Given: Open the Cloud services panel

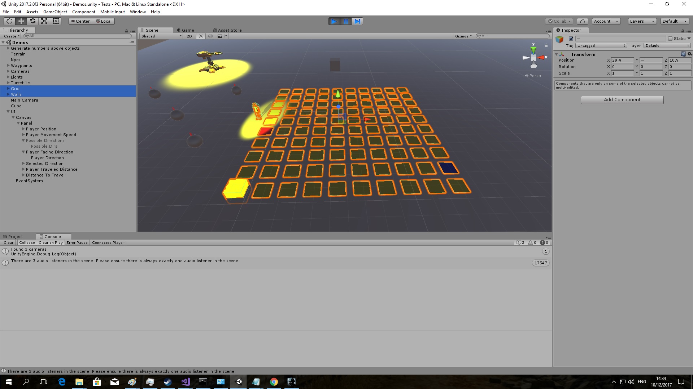Looking at the screenshot, I should [x=582, y=21].
